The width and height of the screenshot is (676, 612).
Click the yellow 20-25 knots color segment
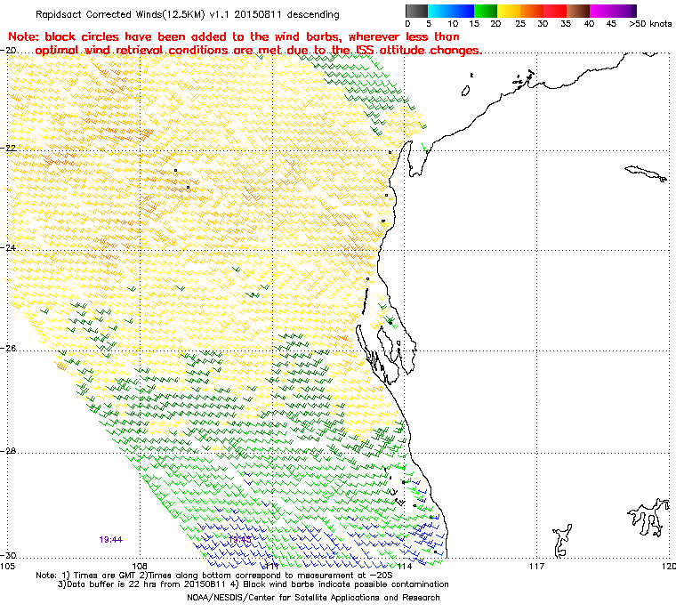coord(509,11)
